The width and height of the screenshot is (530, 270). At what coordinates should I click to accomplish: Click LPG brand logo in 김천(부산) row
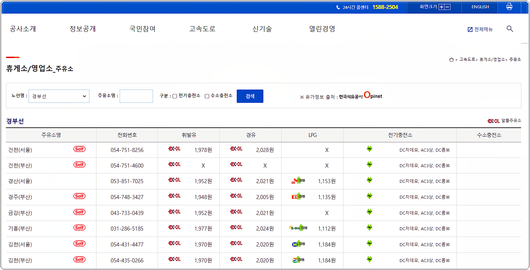298,260
